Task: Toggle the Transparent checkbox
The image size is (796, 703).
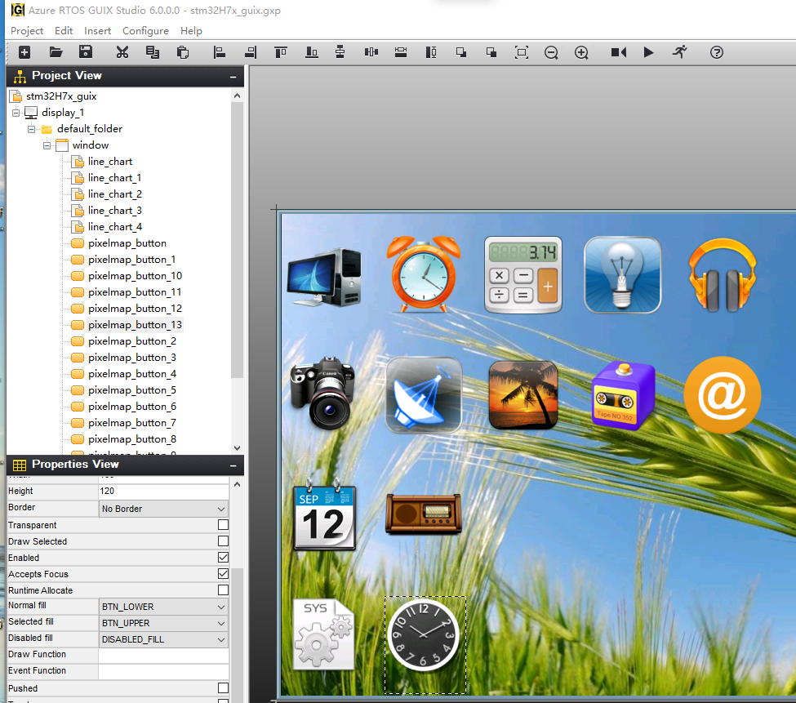Action: point(223,525)
